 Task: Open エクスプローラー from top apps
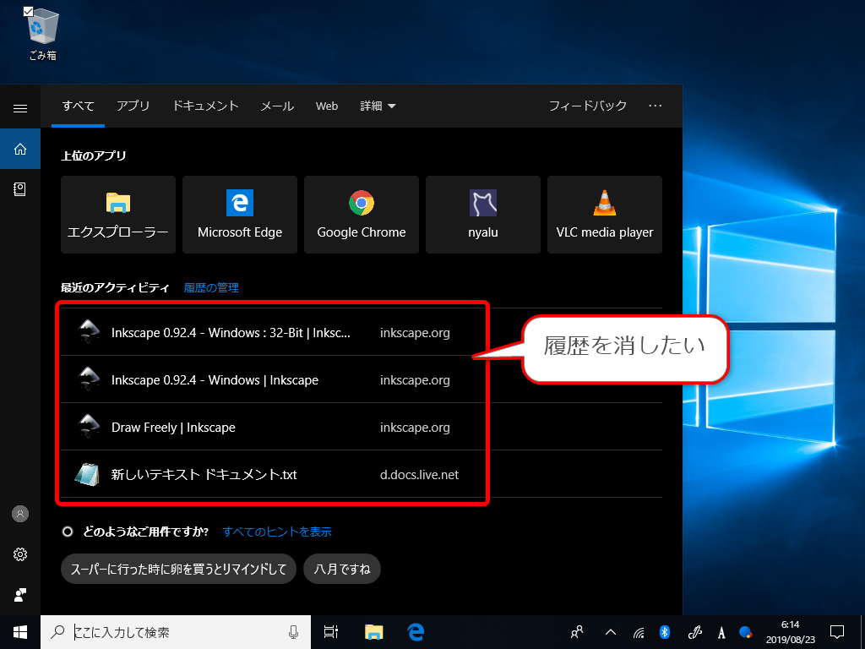pyautogui.click(x=117, y=214)
